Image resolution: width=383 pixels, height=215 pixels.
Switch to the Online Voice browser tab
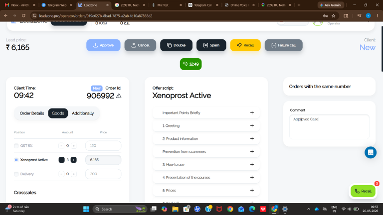click(x=239, y=5)
